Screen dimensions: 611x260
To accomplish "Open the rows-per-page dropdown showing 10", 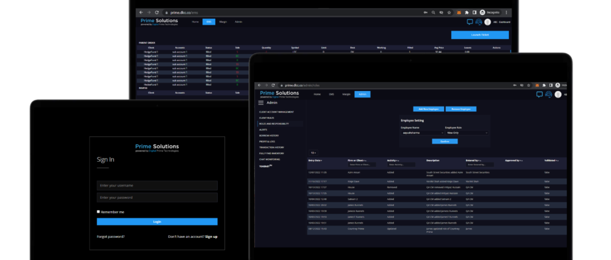I will point(313,153).
